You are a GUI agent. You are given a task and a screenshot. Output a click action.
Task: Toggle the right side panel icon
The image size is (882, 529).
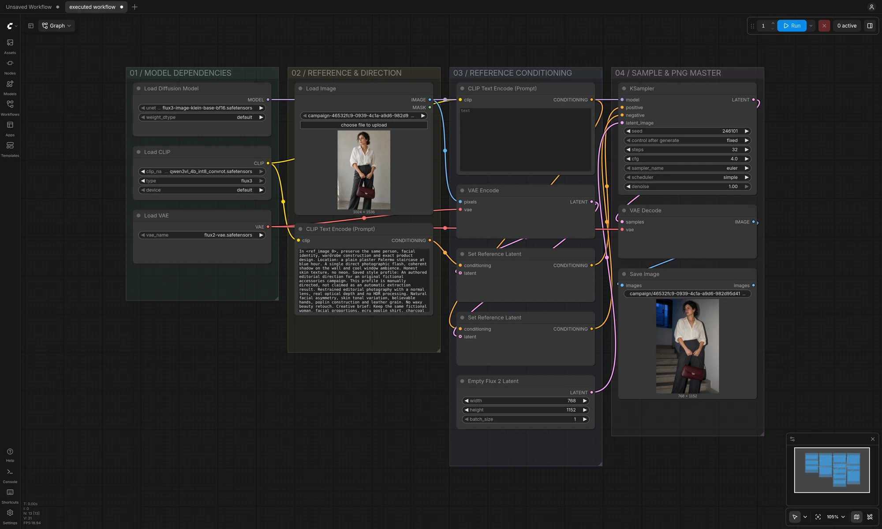(x=870, y=26)
